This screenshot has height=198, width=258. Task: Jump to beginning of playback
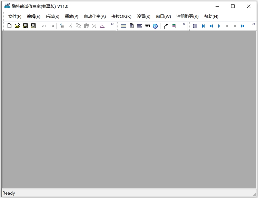pos(203,26)
